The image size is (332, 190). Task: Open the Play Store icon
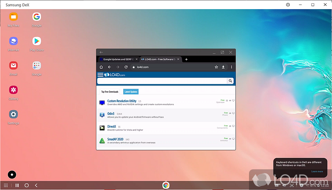tap(37, 41)
